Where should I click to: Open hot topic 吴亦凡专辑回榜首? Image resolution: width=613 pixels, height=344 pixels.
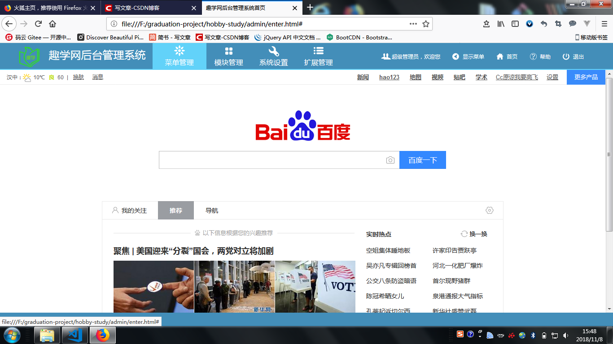[x=391, y=266]
